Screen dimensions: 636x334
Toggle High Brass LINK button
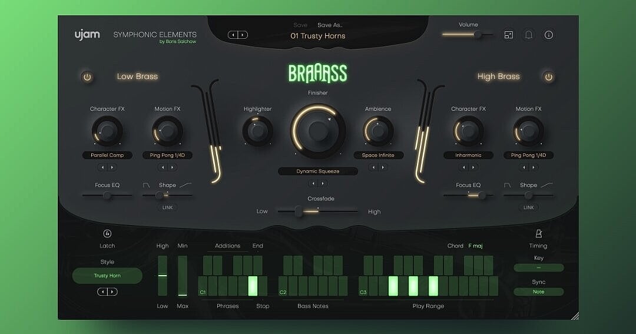pos(528,207)
